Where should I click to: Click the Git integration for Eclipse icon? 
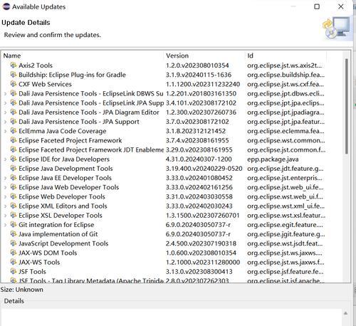[14, 224]
